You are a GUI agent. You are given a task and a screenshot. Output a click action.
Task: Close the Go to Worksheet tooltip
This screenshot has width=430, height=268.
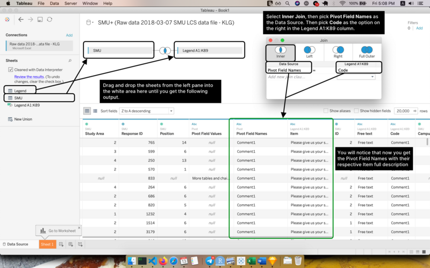click(x=79, y=227)
